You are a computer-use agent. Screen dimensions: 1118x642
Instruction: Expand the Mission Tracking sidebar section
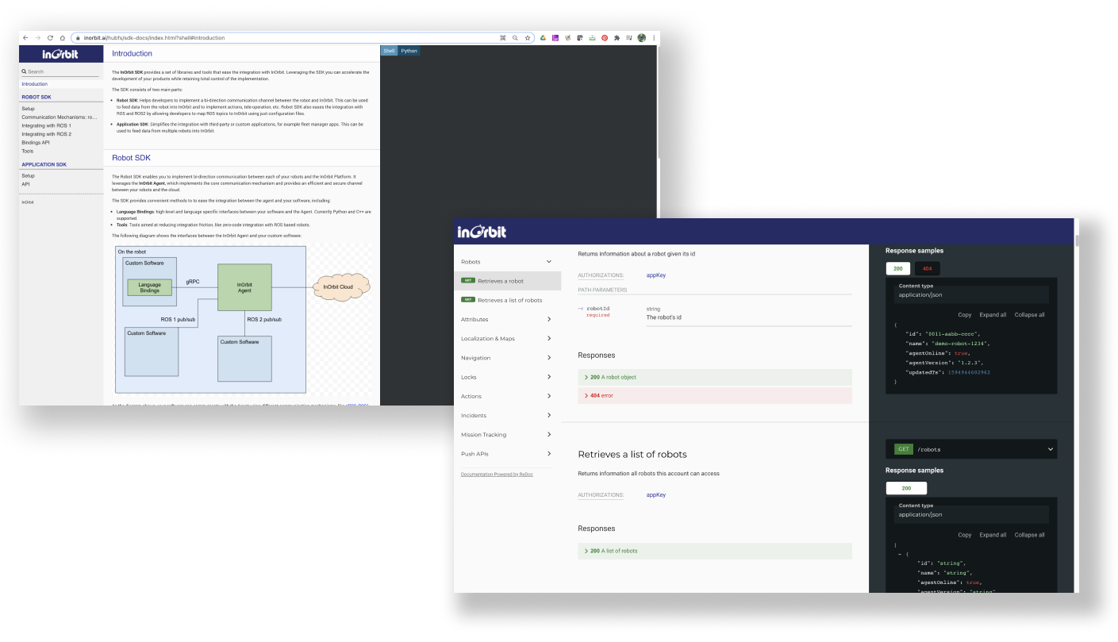click(506, 435)
